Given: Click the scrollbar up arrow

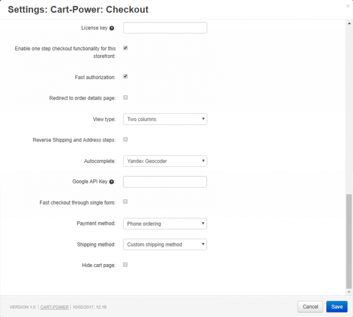Looking at the screenshot, I should (349, 23).
